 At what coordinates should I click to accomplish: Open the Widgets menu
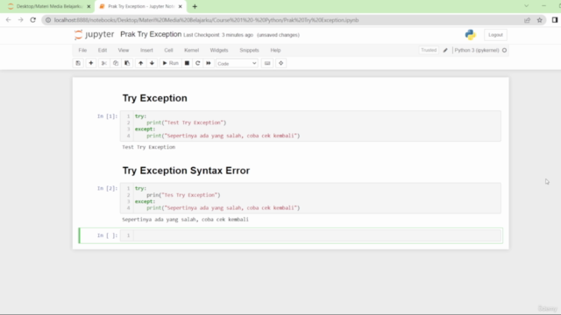pos(219,51)
